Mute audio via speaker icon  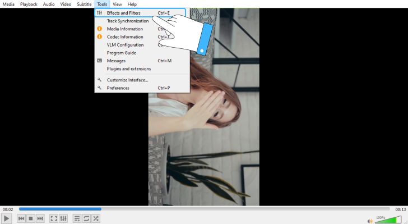click(370, 221)
